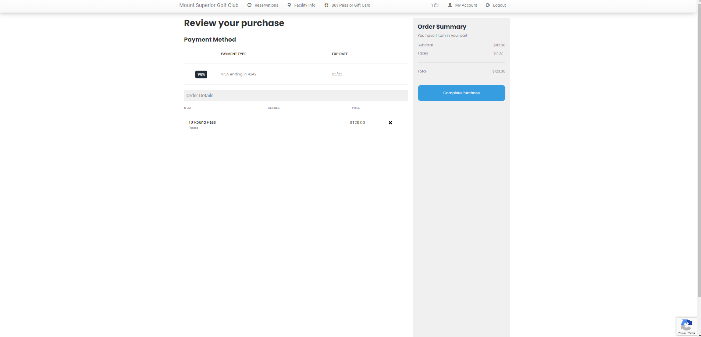The height and width of the screenshot is (337, 701).
Task: Open Mount Superior Golf Club home link
Action: 209,5
